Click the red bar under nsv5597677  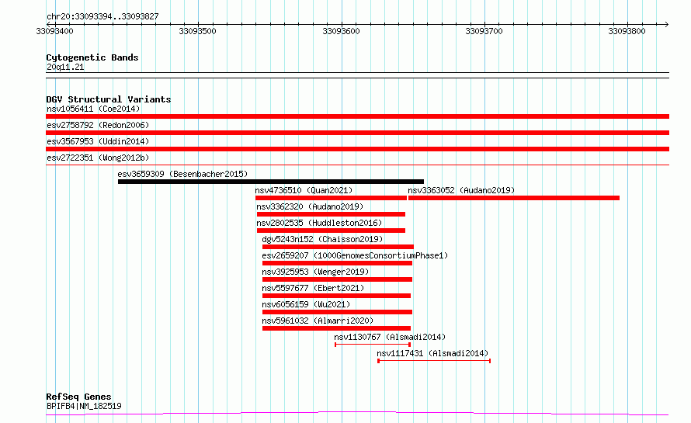point(337,296)
